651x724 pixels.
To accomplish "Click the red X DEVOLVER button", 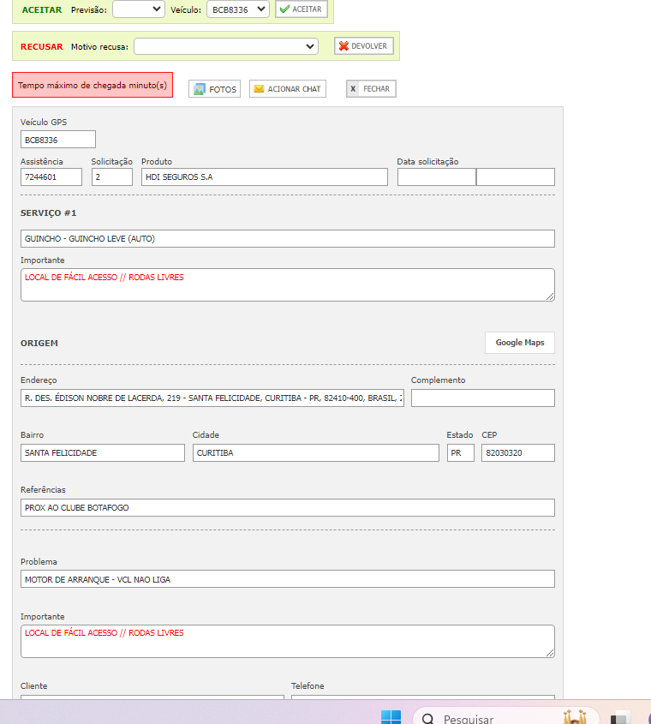I will [x=363, y=46].
